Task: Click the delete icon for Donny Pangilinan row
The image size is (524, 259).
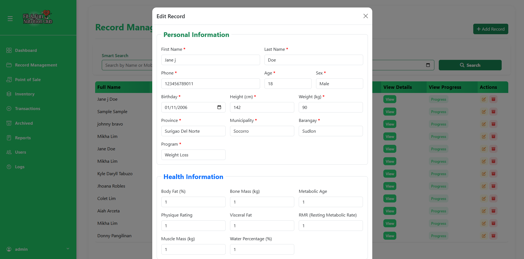Action: [x=493, y=236]
